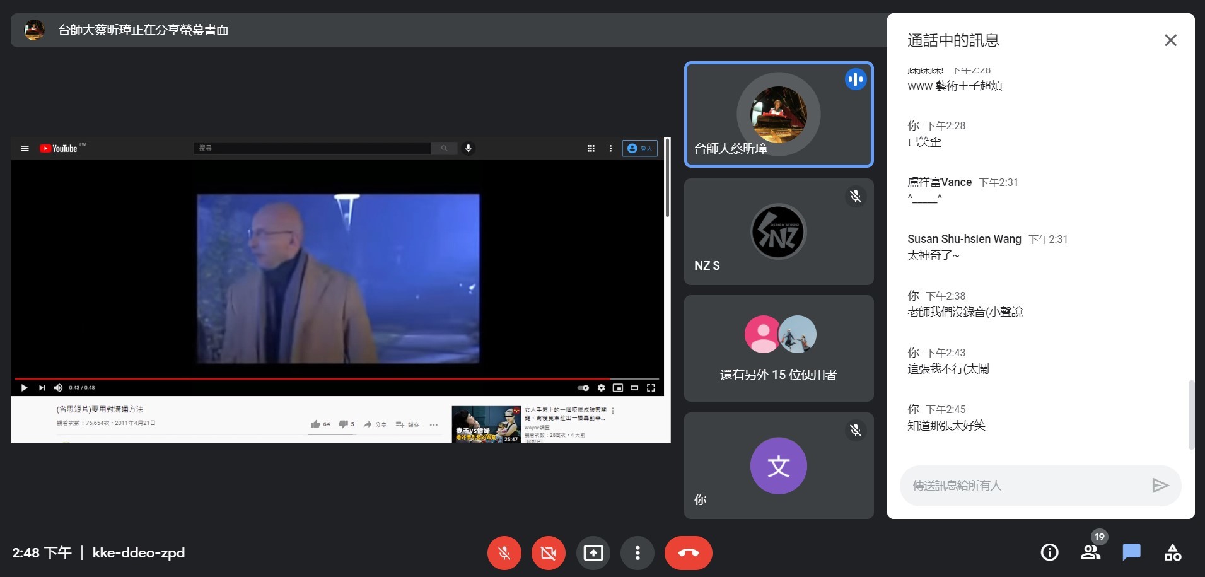Dislike the video with thumbs down

pos(346,424)
